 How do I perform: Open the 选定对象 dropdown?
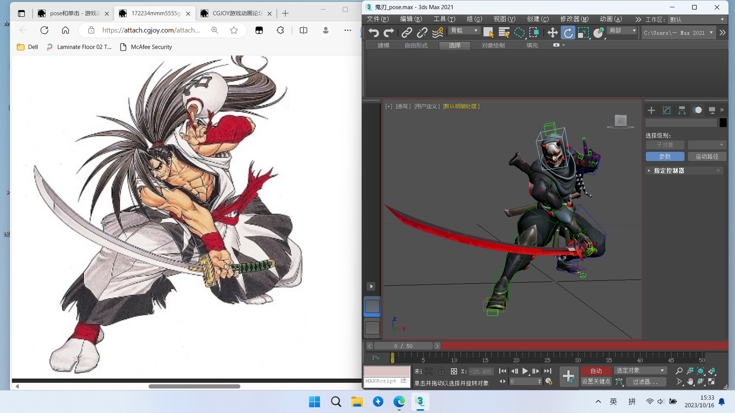tap(640, 371)
